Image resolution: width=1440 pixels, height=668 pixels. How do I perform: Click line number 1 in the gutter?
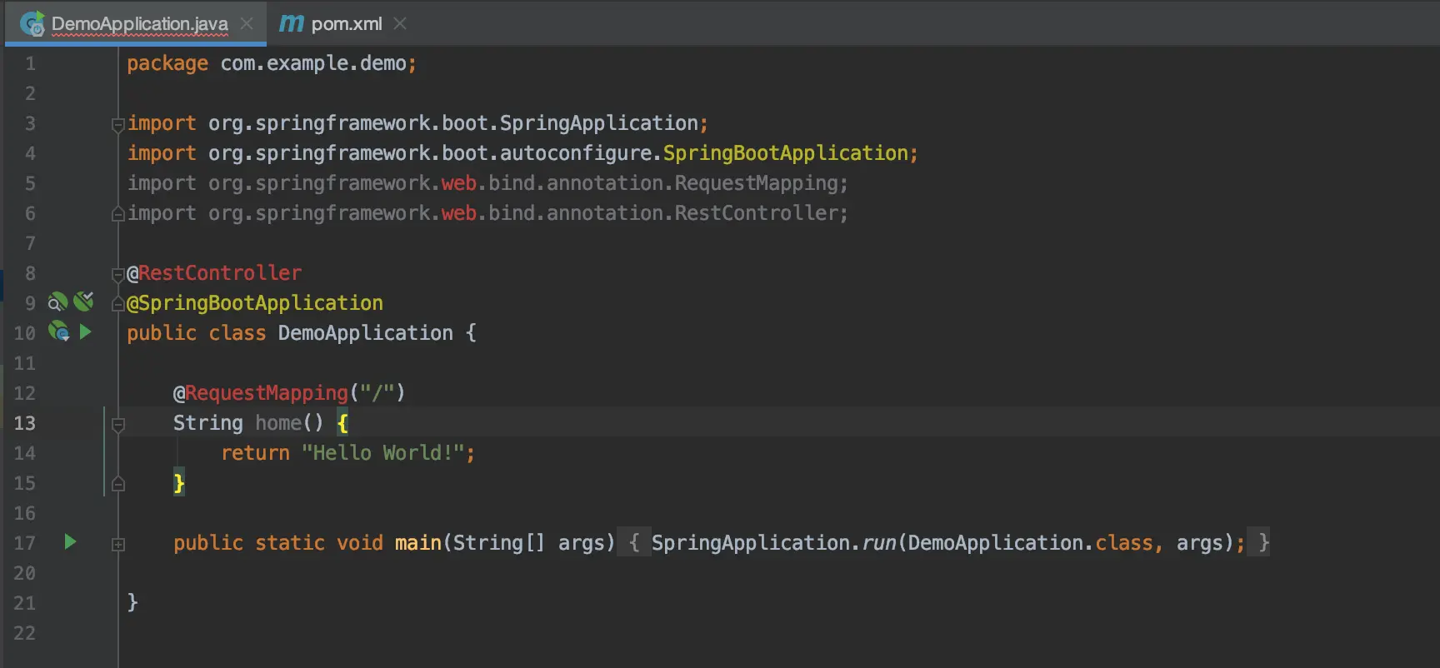[x=30, y=63]
